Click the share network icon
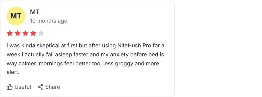 (x=40, y=87)
